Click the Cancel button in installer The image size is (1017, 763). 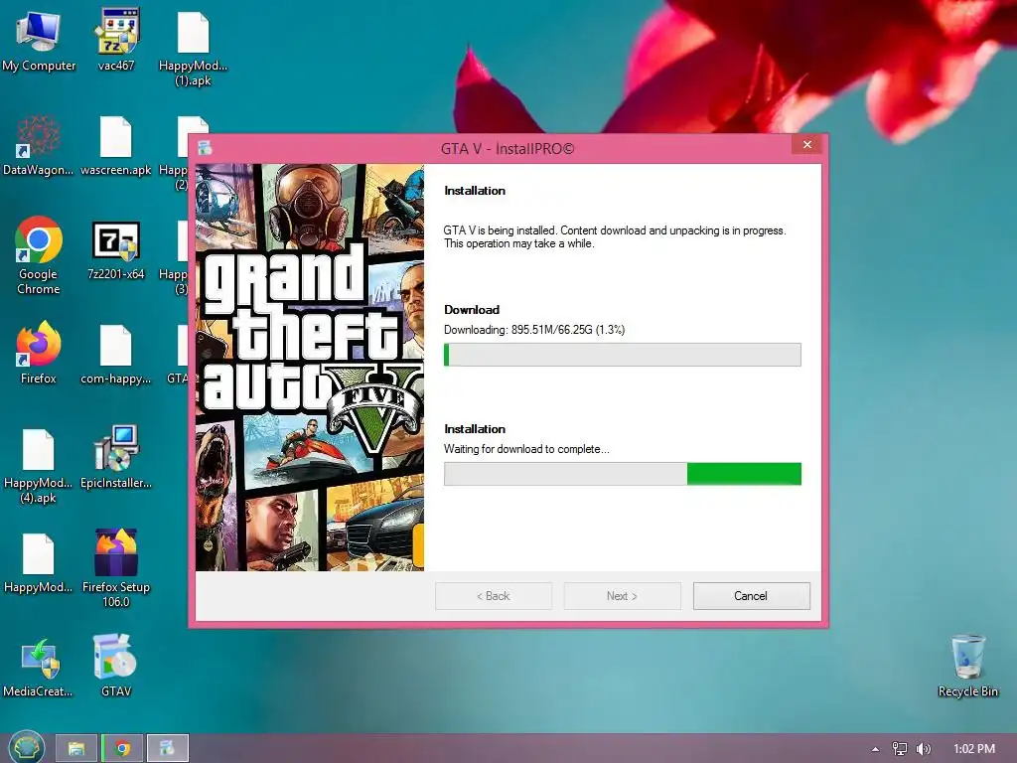(x=751, y=596)
